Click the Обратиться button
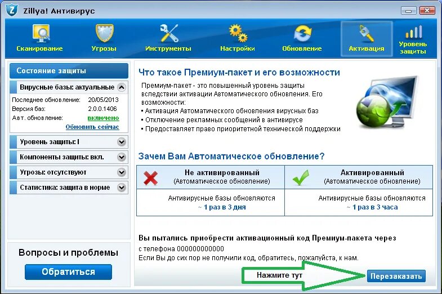The width and height of the screenshot is (442, 294). click(68, 271)
